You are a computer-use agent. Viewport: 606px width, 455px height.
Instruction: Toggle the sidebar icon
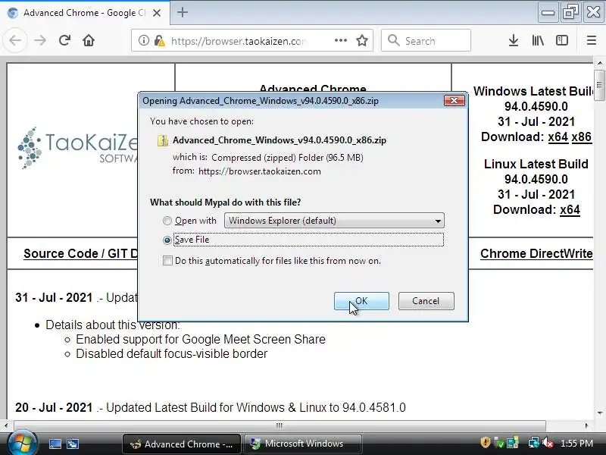[562, 40]
